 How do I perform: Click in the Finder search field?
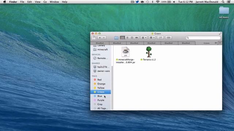(203, 38)
